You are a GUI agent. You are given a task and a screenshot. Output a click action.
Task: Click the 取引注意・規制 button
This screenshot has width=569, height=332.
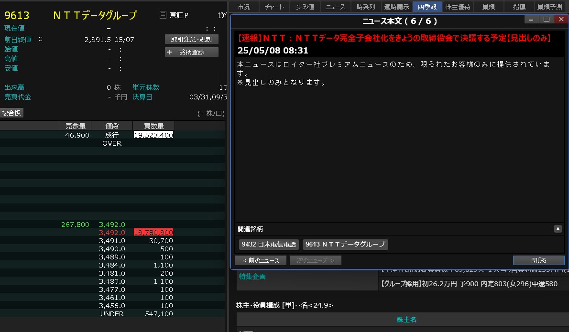(x=192, y=39)
